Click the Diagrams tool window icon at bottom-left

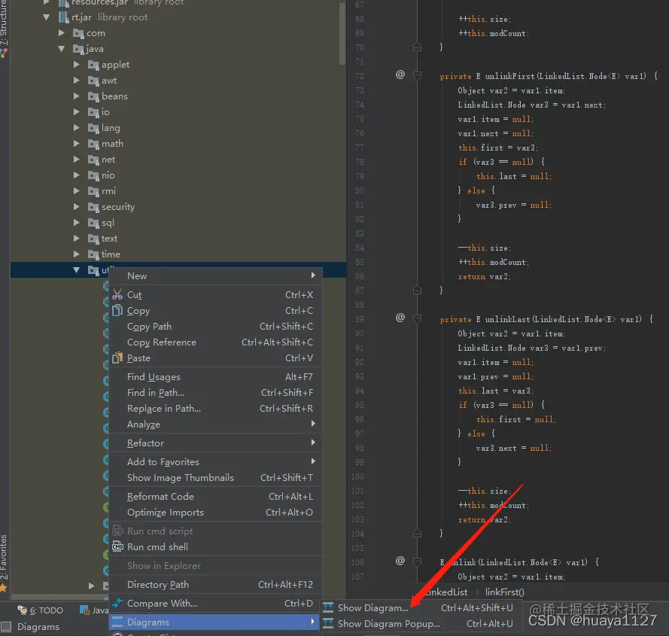[6, 627]
